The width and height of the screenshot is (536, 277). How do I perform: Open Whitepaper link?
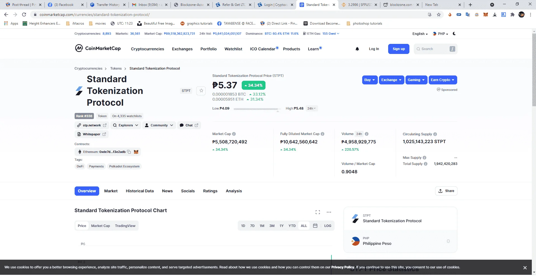pyautogui.click(x=91, y=134)
